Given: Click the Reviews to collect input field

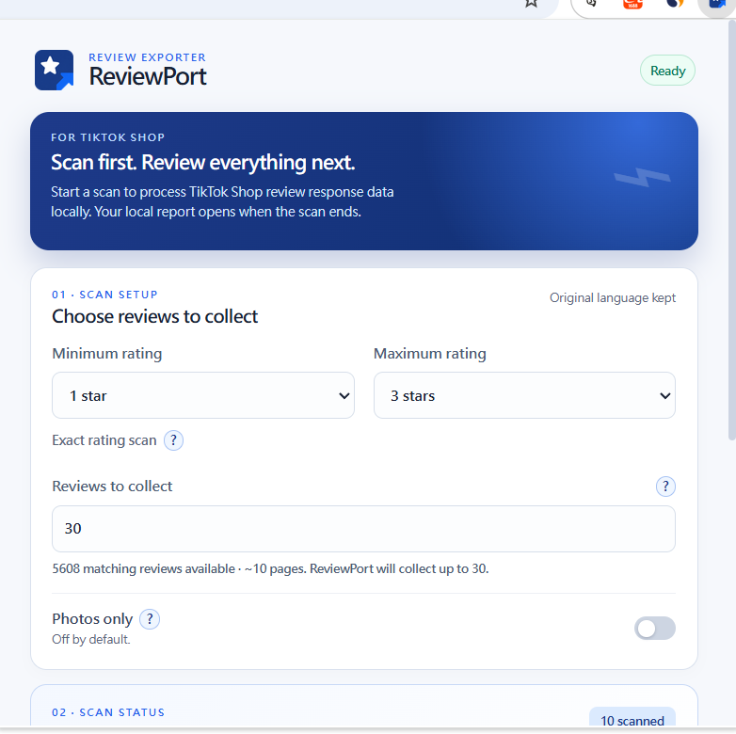Looking at the screenshot, I should pos(364,529).
